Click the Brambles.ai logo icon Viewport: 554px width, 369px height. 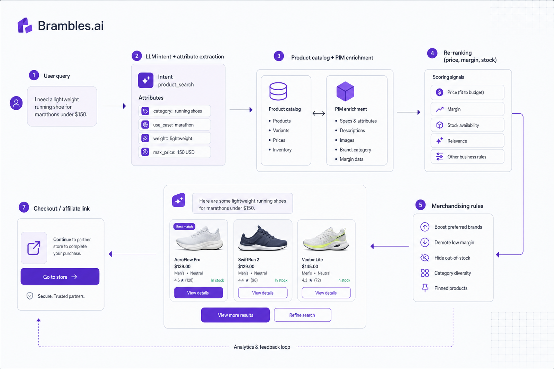tap(25, 26)
